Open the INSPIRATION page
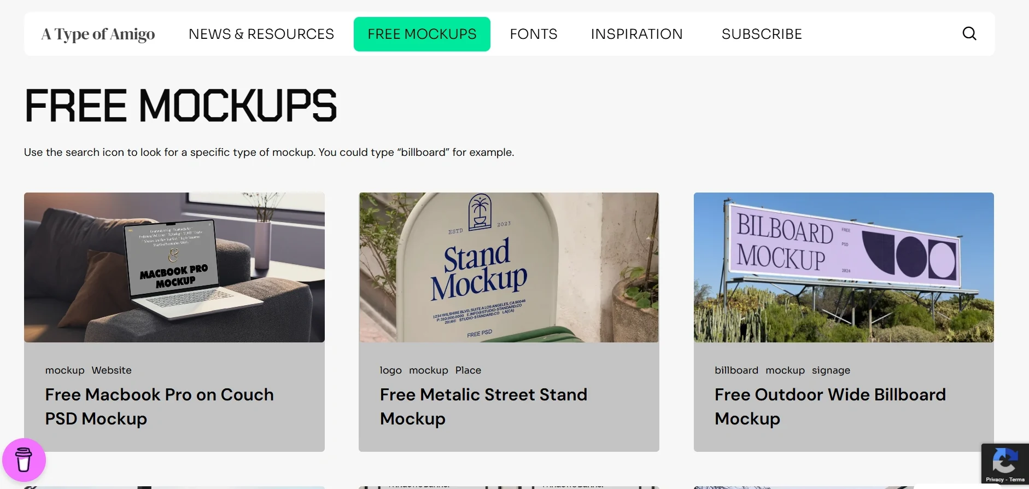Screen dimensions: 1029x489 636,33
